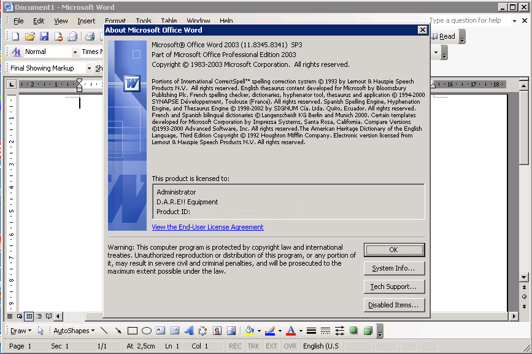532x354 pixels.
Task: Click the New Blank Document icon
Action: point(15,36)
